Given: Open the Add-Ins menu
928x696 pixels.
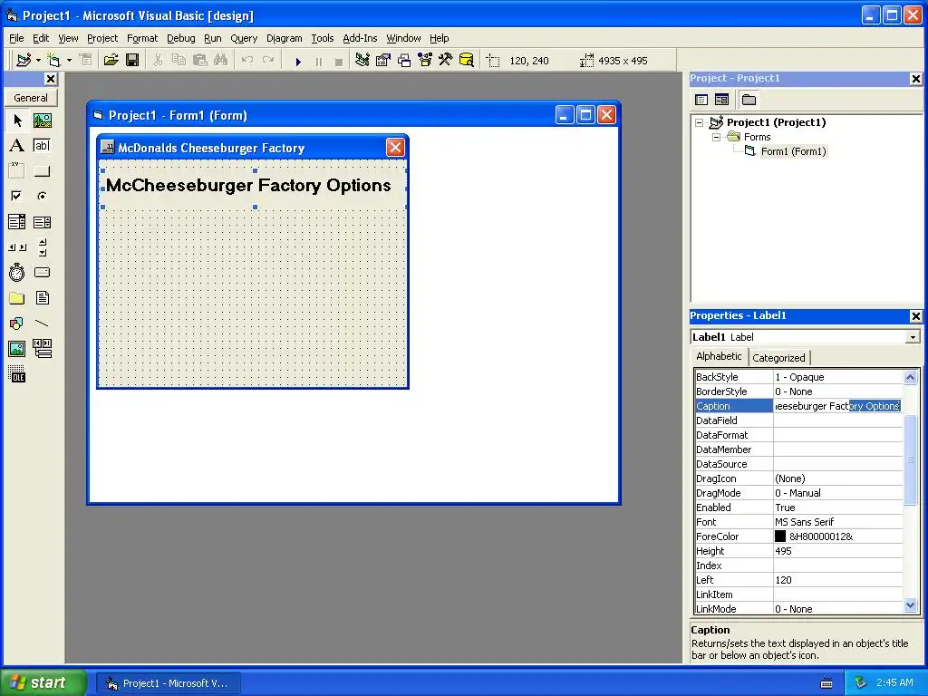Looking at the screenshot, I should coord(360,38).
